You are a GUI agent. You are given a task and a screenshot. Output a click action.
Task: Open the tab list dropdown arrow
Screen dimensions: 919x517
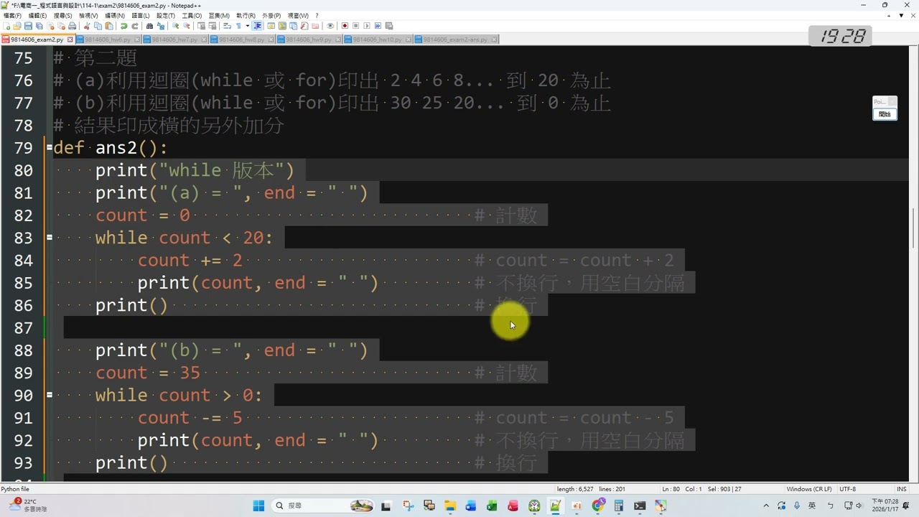[x=901, y=15]
